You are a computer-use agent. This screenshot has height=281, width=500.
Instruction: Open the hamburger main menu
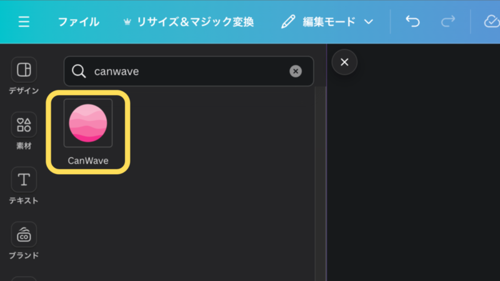[24, 22]
